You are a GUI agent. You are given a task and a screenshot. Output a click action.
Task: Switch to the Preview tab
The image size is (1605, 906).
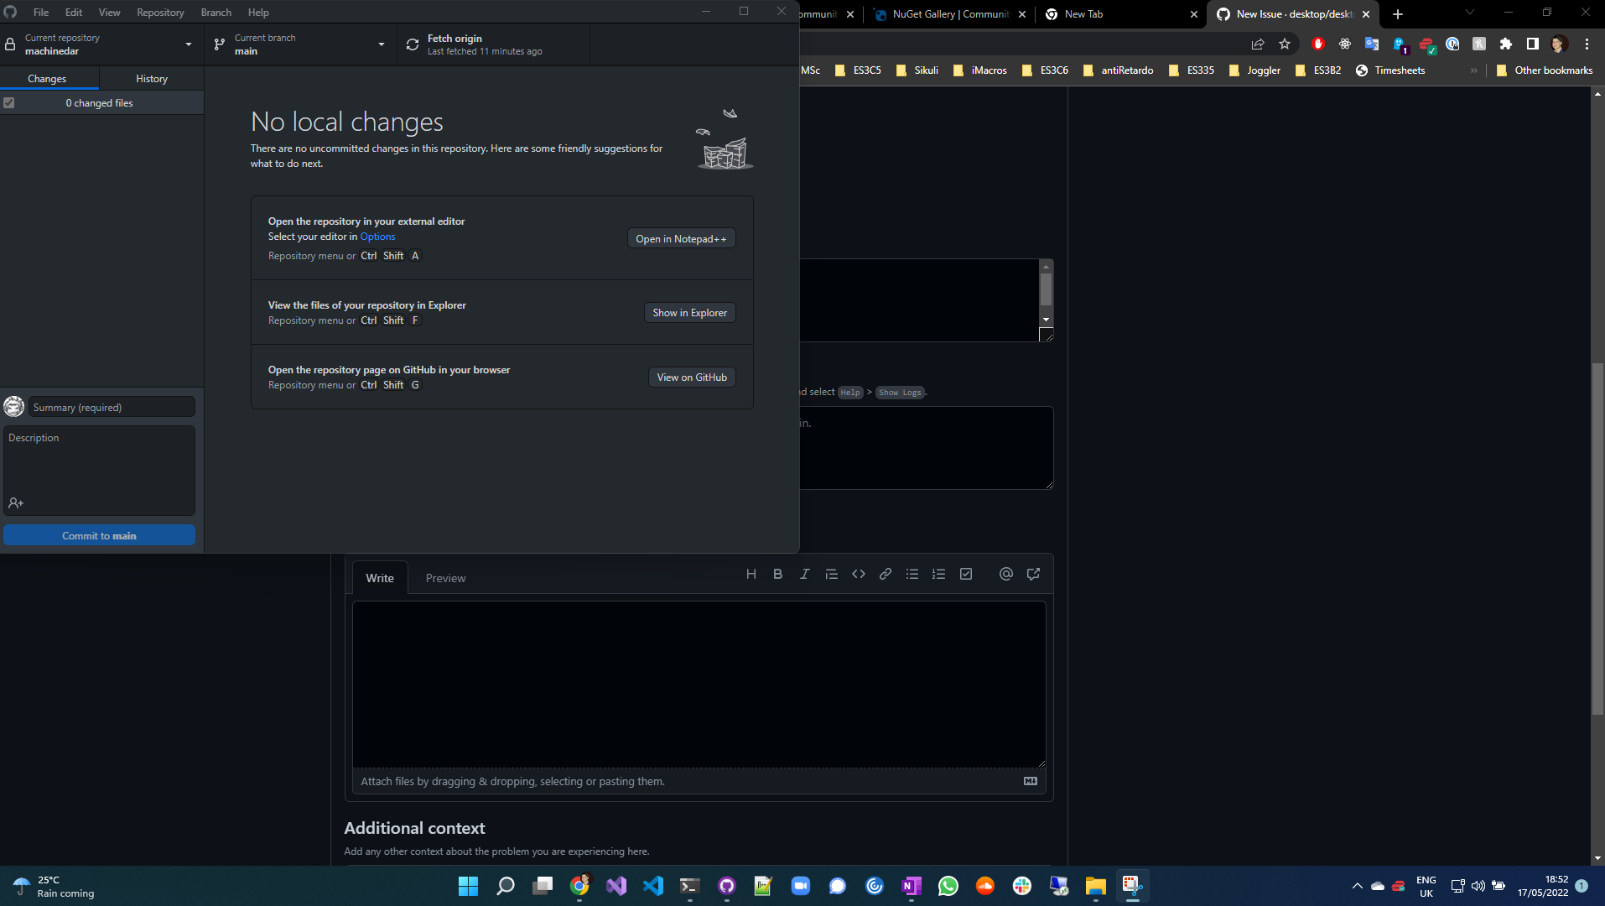pos(445,577)
